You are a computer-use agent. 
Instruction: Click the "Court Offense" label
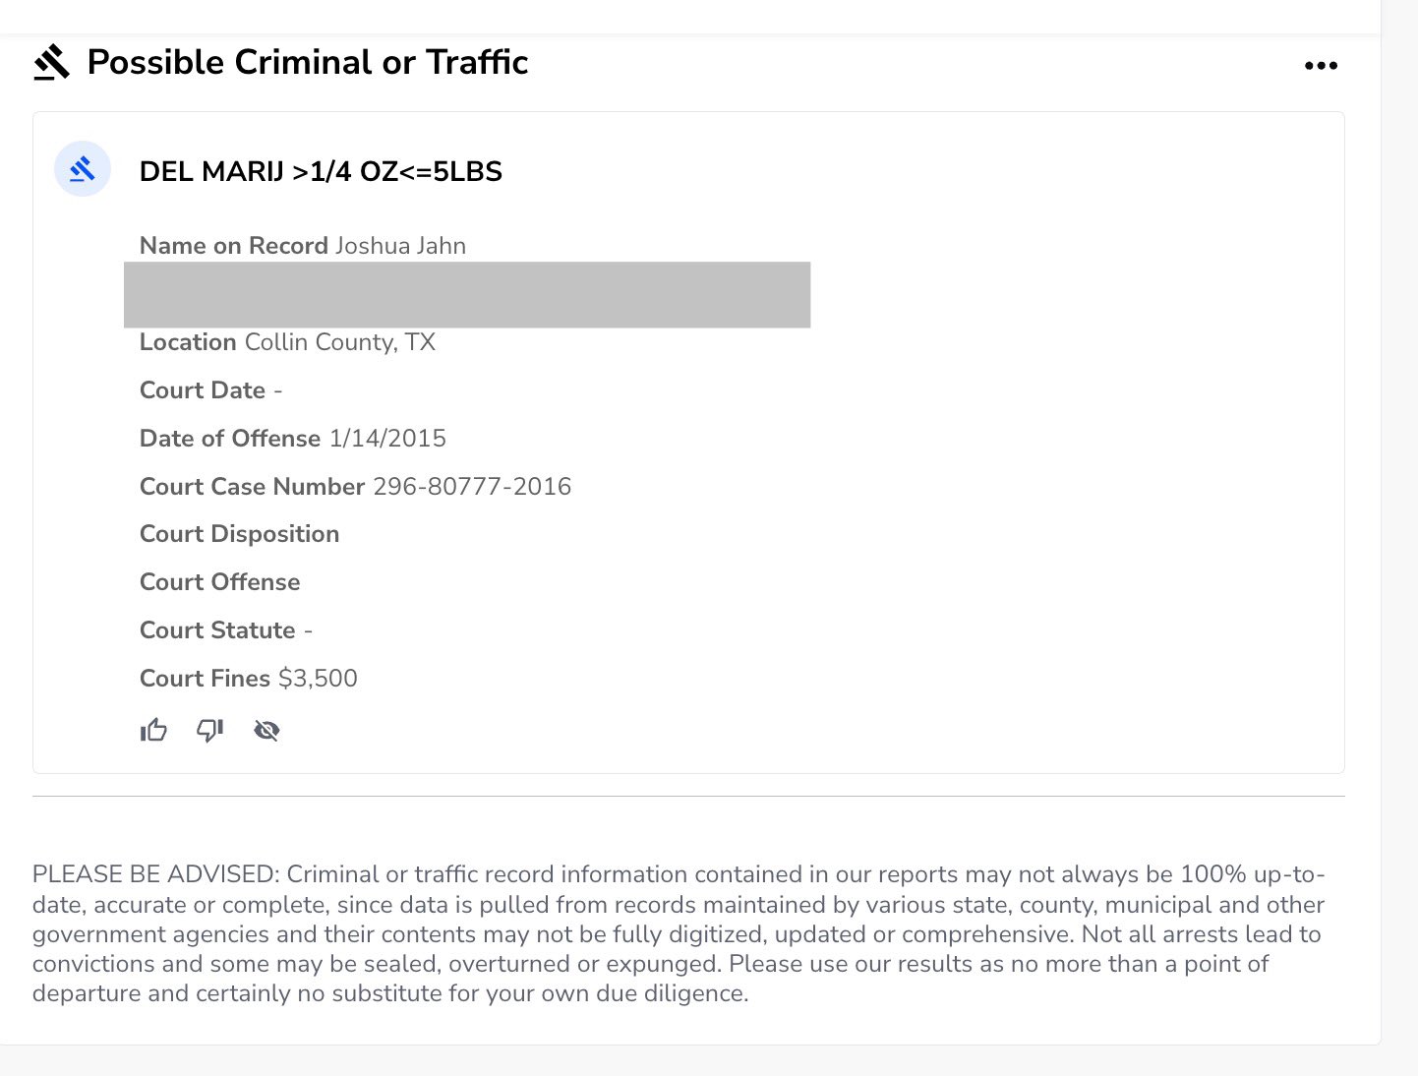tap(219, 582)
